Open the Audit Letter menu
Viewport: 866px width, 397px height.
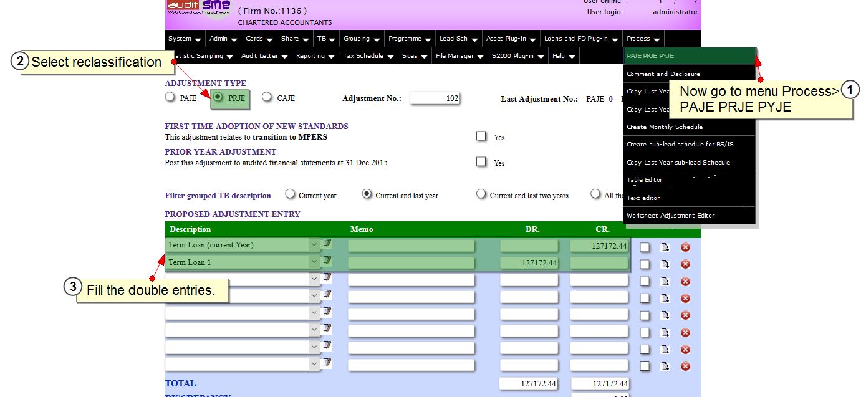point(265,56)
